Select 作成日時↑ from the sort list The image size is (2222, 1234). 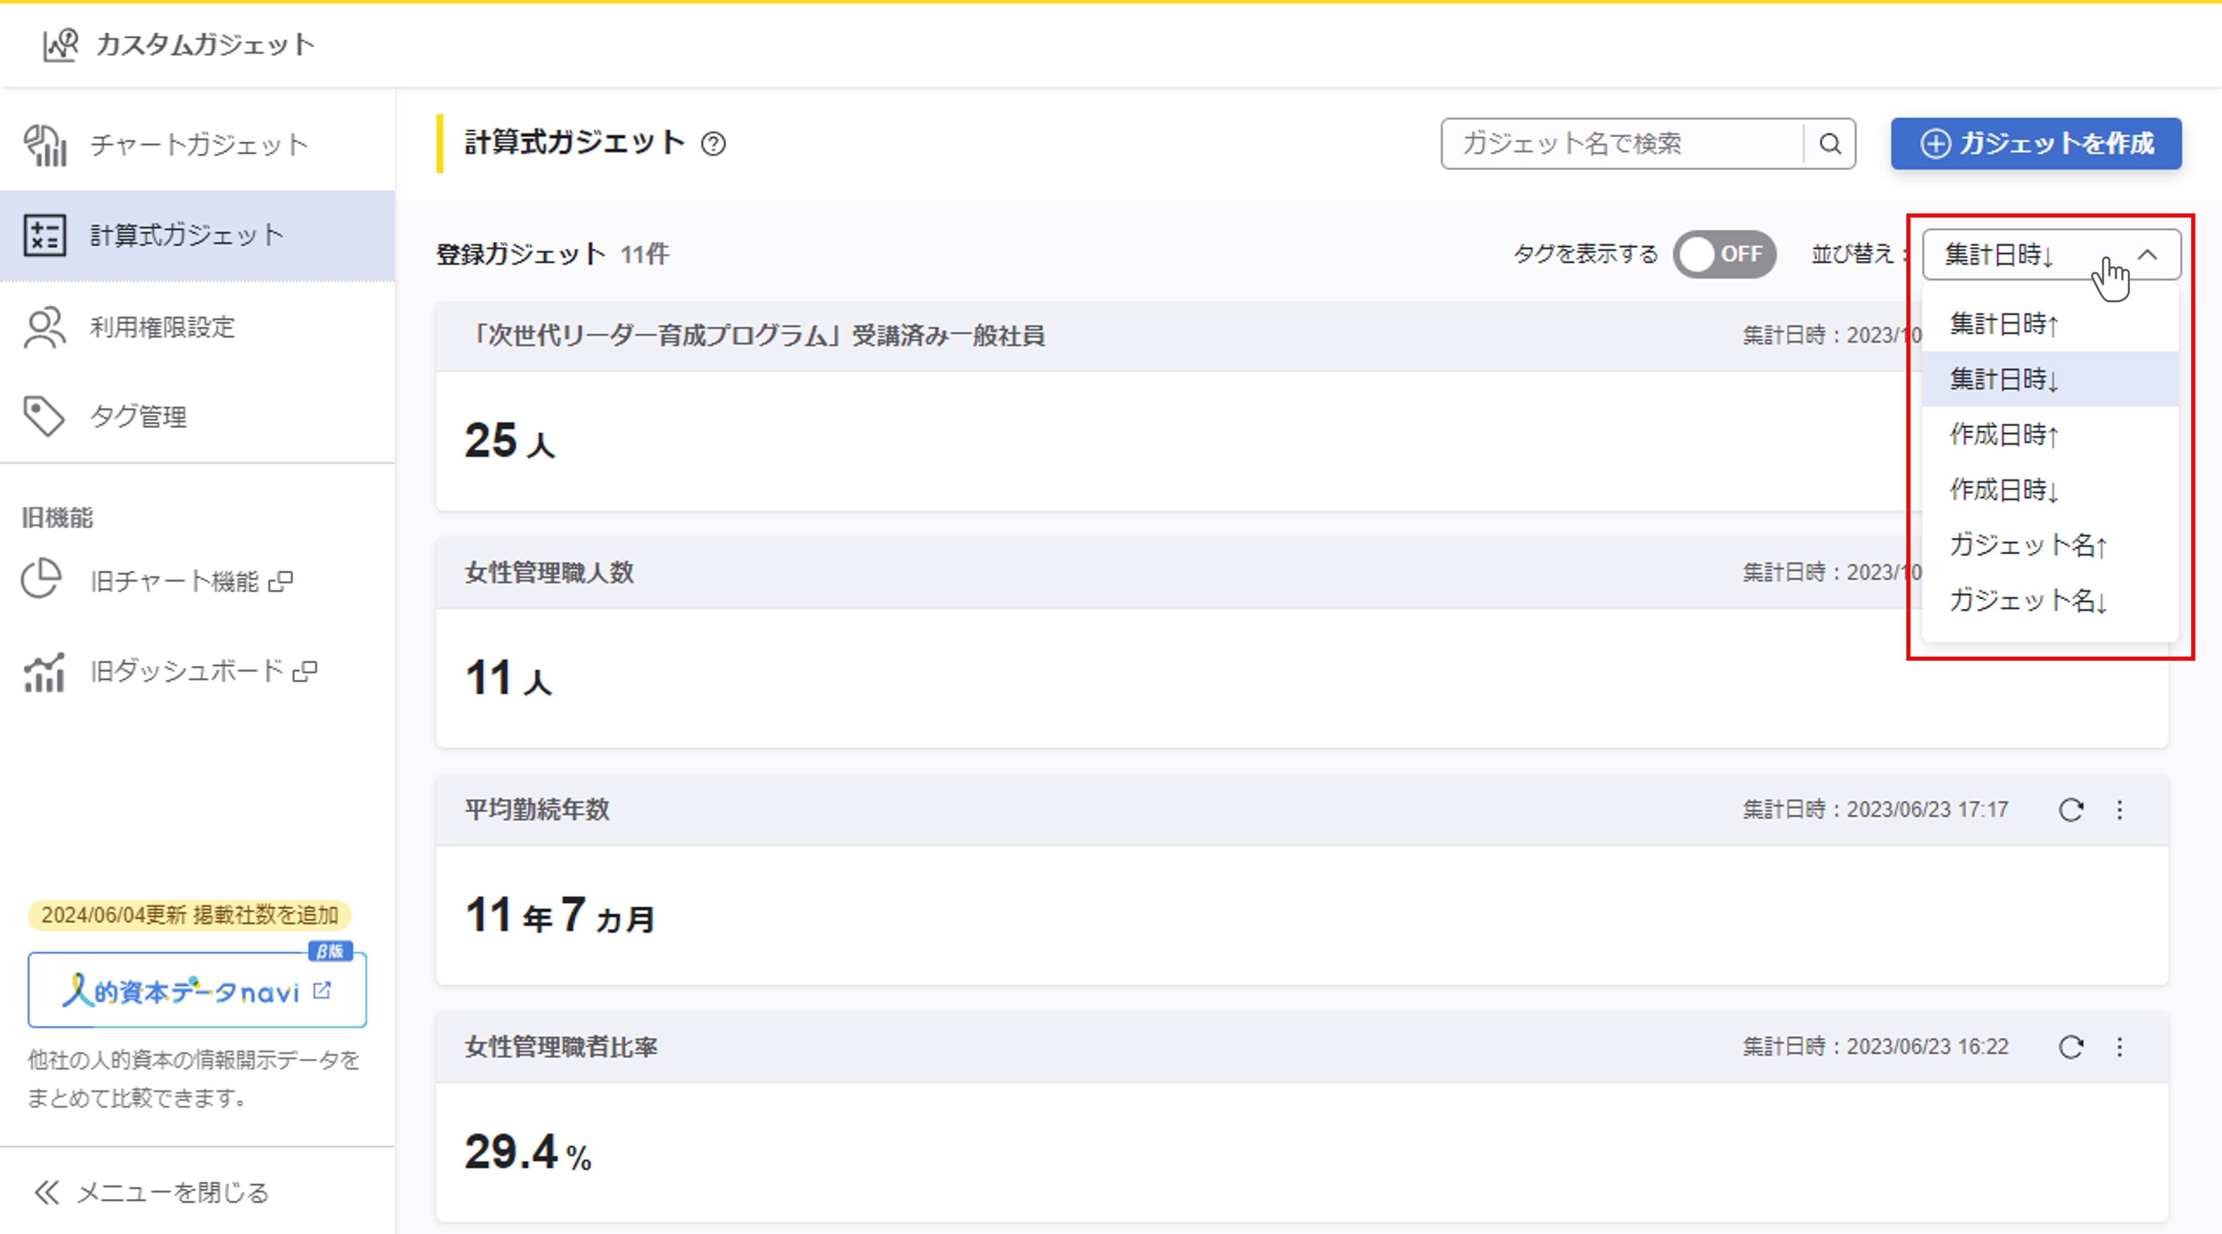2004,435
